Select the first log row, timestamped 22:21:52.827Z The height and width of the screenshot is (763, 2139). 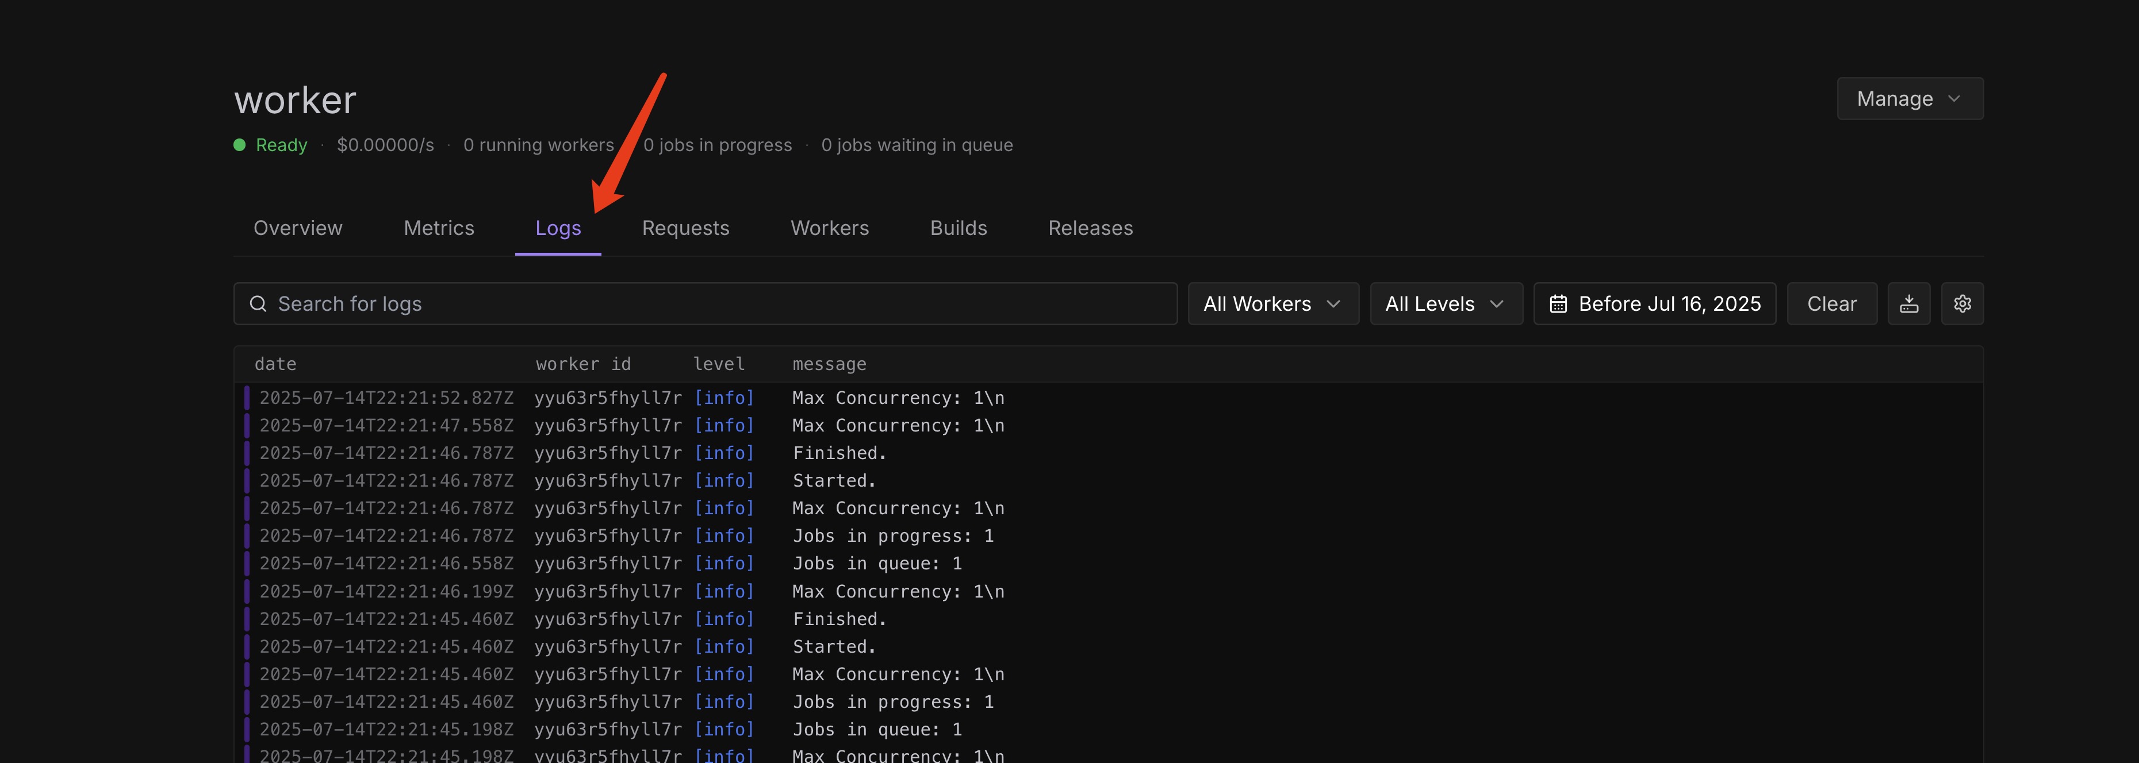(386, 398)
